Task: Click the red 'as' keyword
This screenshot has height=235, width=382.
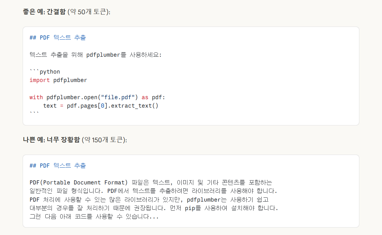Action: click(145, 97)
